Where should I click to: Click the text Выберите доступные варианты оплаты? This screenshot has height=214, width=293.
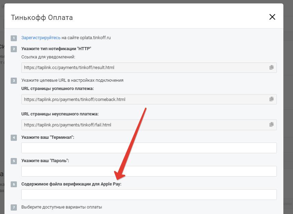[x=62, y=207]
